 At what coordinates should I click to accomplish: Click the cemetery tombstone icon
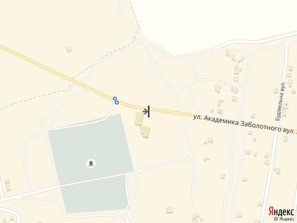pos(91,163)
